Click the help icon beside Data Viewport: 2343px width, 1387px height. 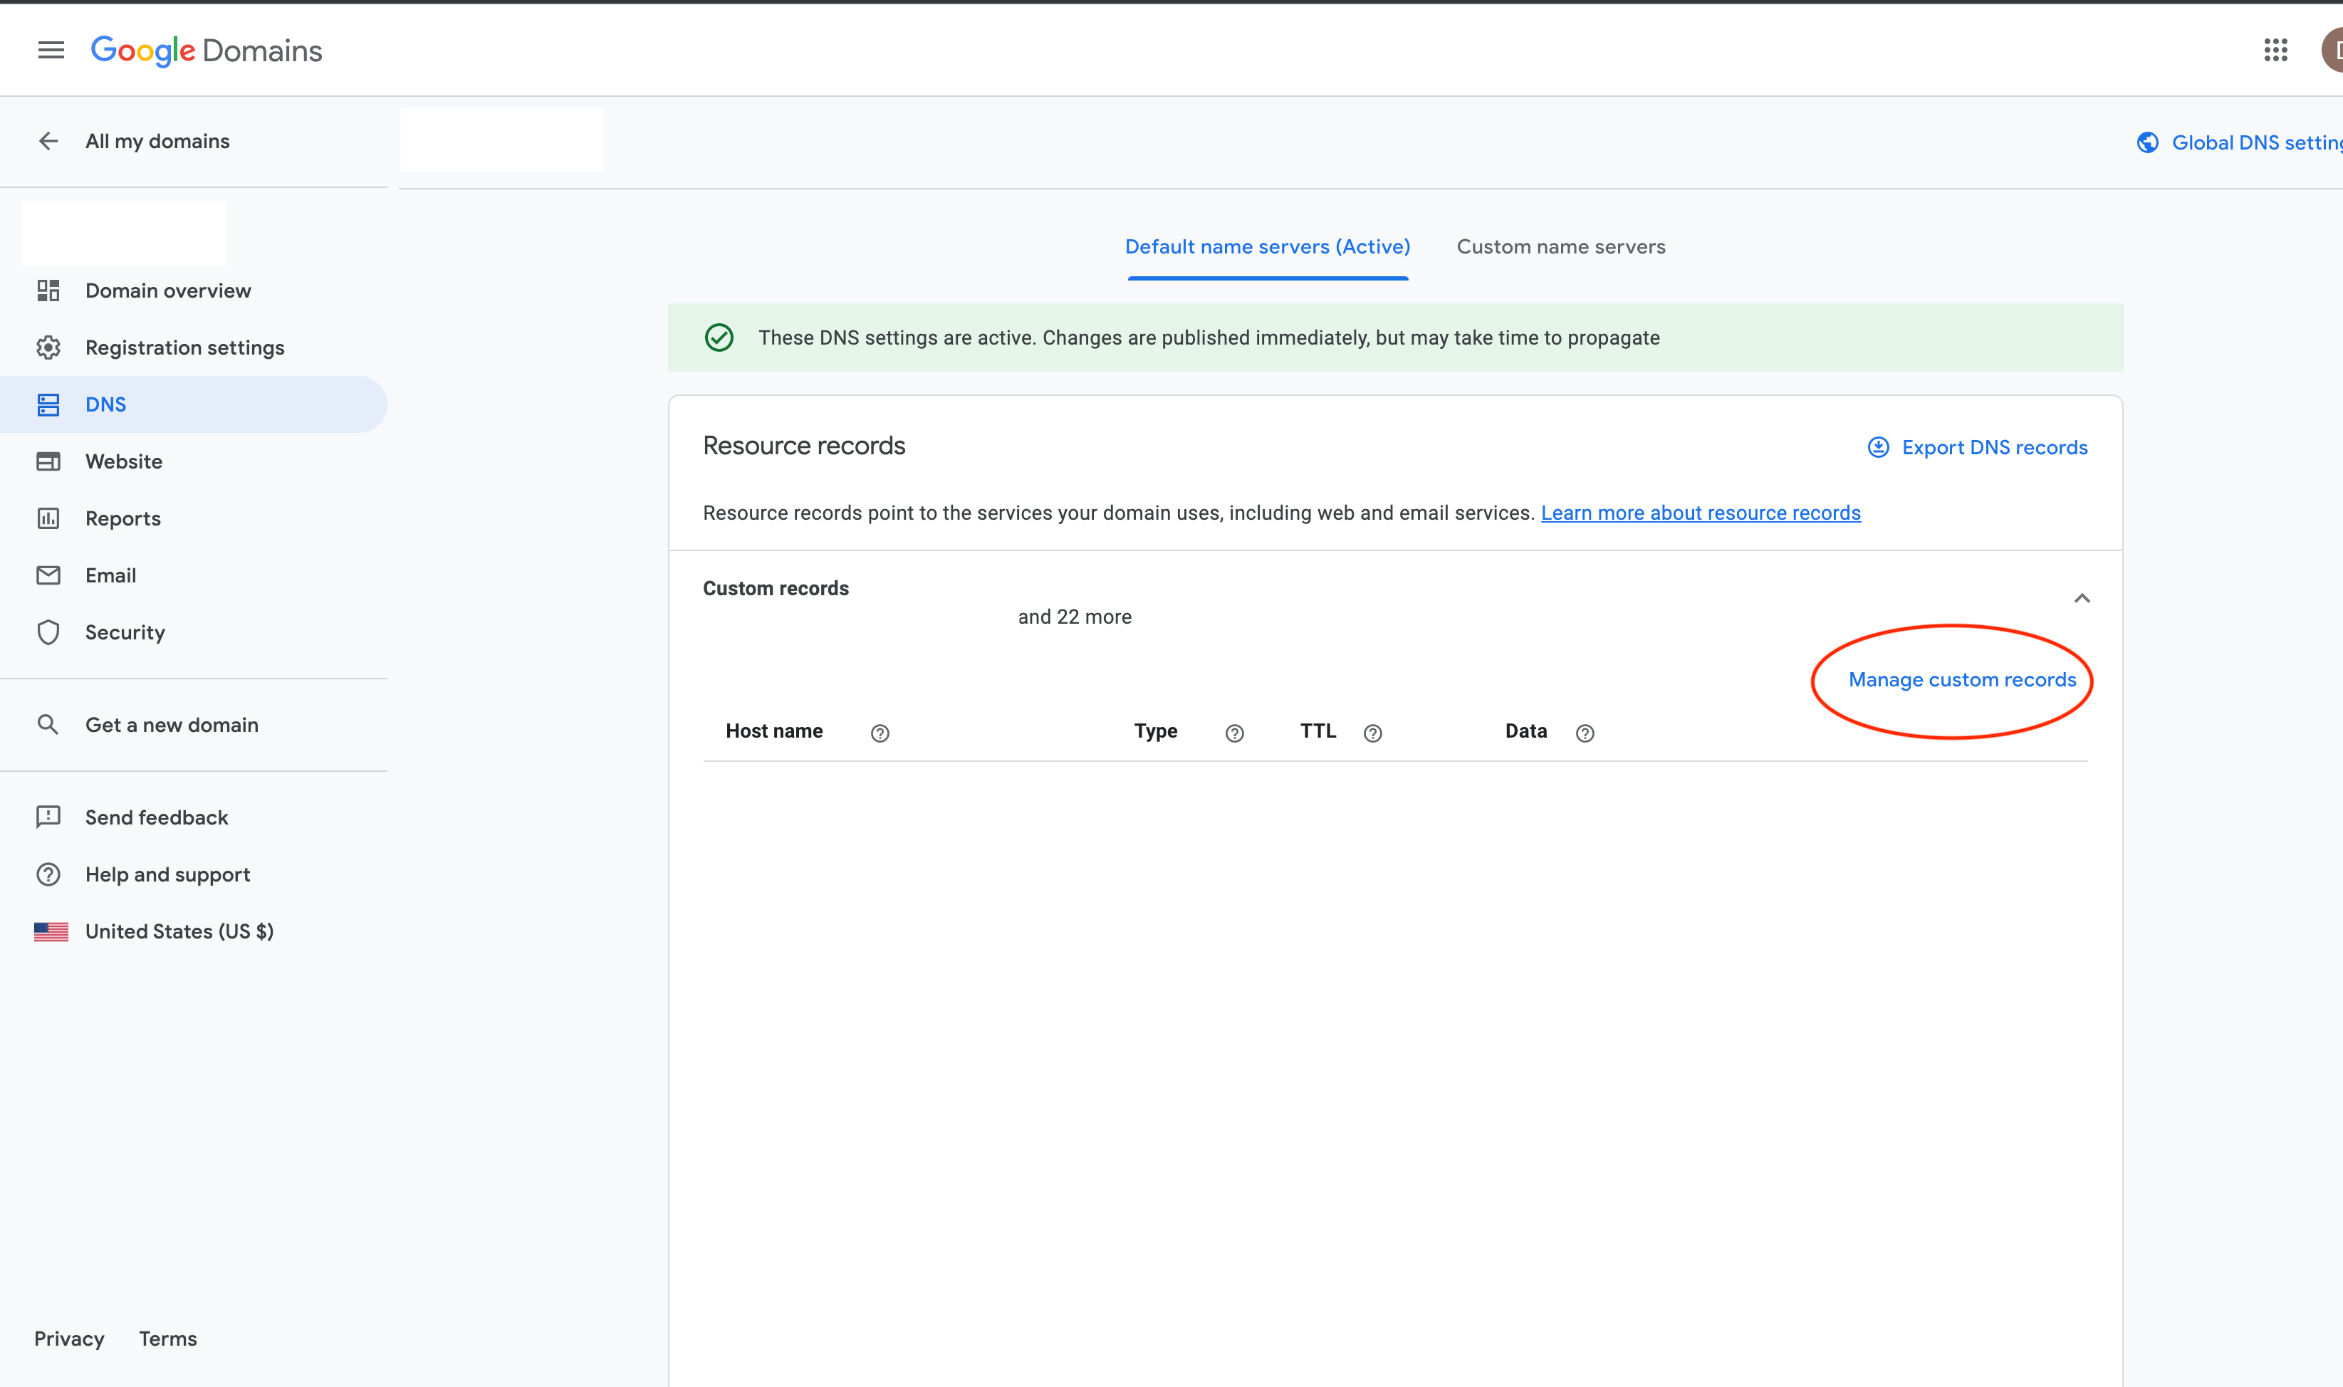coord(1585,733)
